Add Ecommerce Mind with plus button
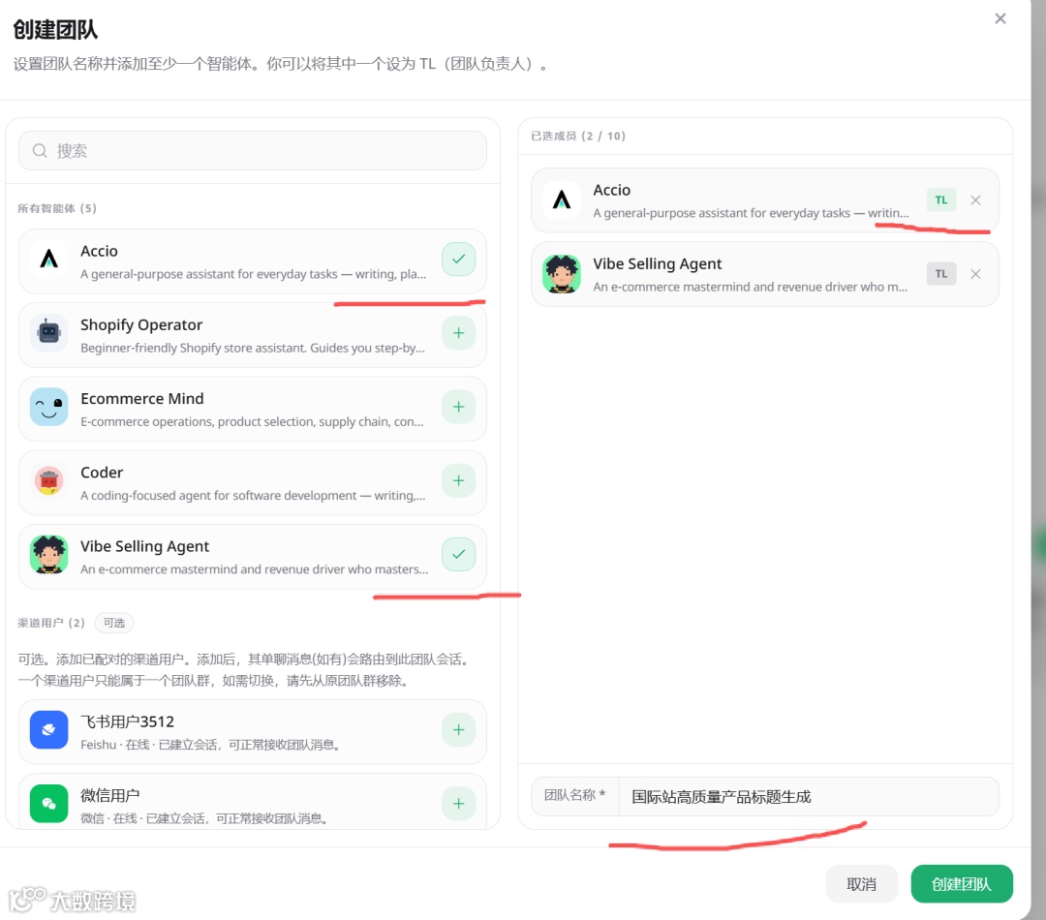 pyautogui.click(x=458, y=407)
